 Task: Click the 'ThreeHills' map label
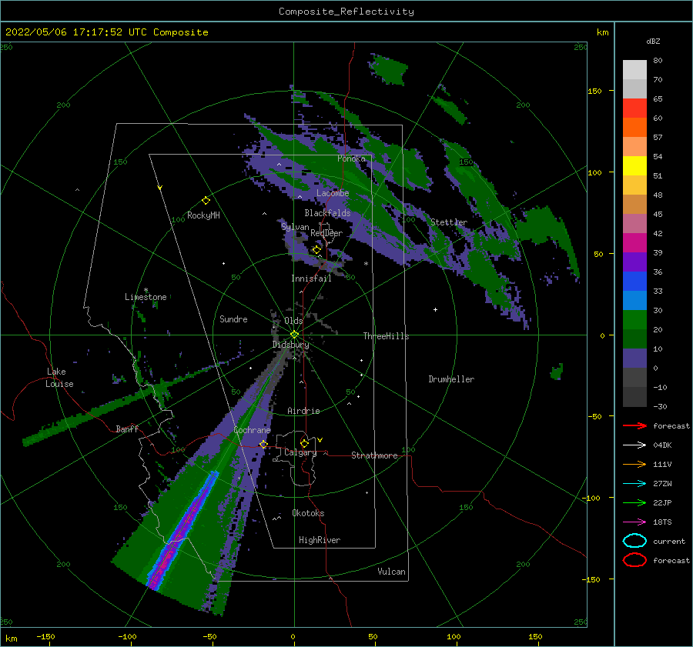point(386,336)
